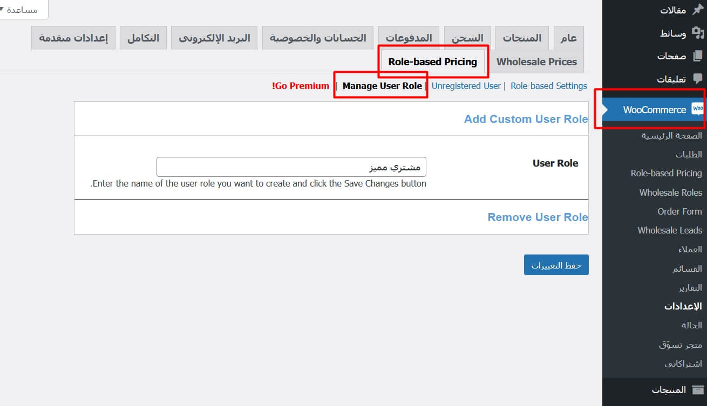Open التقارير reports submenu

pos(690,287)
